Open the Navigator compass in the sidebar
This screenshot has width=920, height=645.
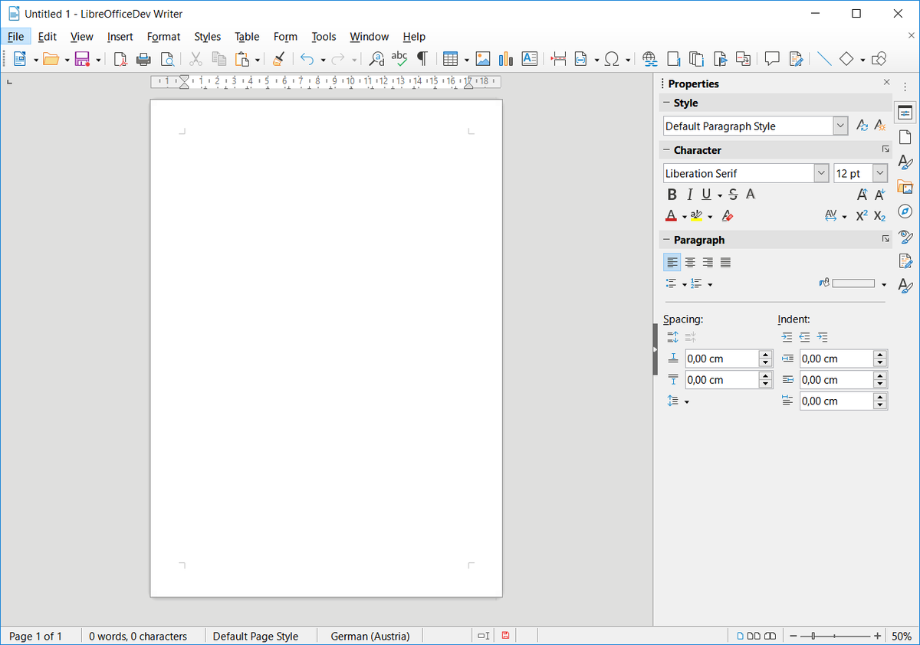pyautogui.click(x=905, y=211)
